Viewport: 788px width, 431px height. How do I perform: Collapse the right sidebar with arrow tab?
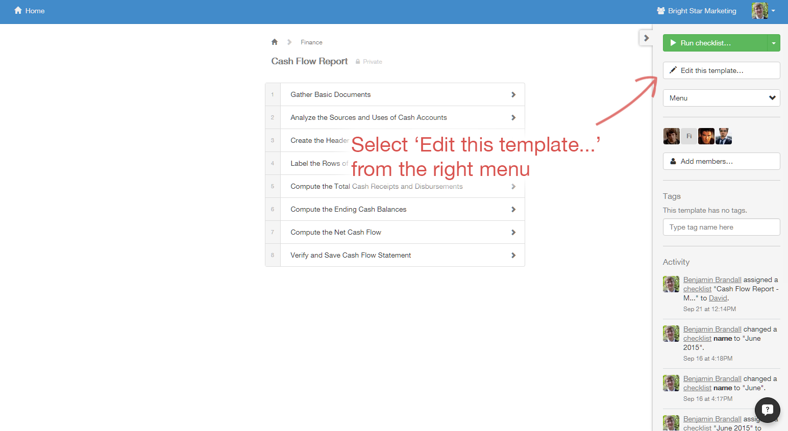click(646, 38)
